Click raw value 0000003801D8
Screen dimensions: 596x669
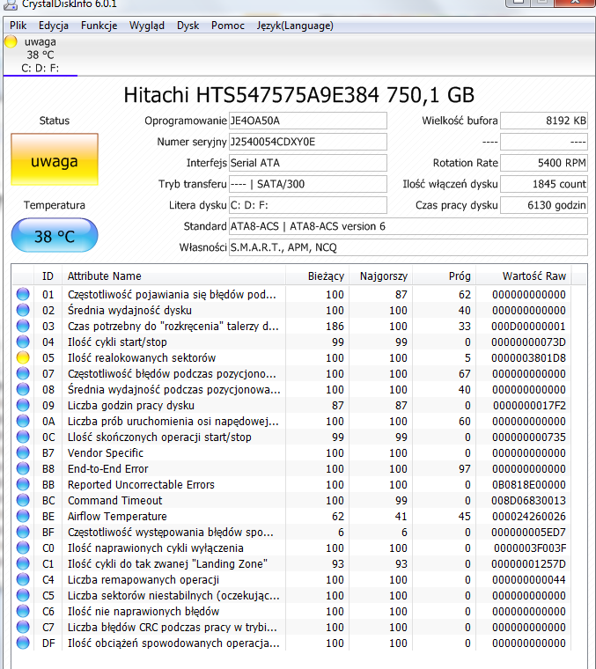(528, 358)
